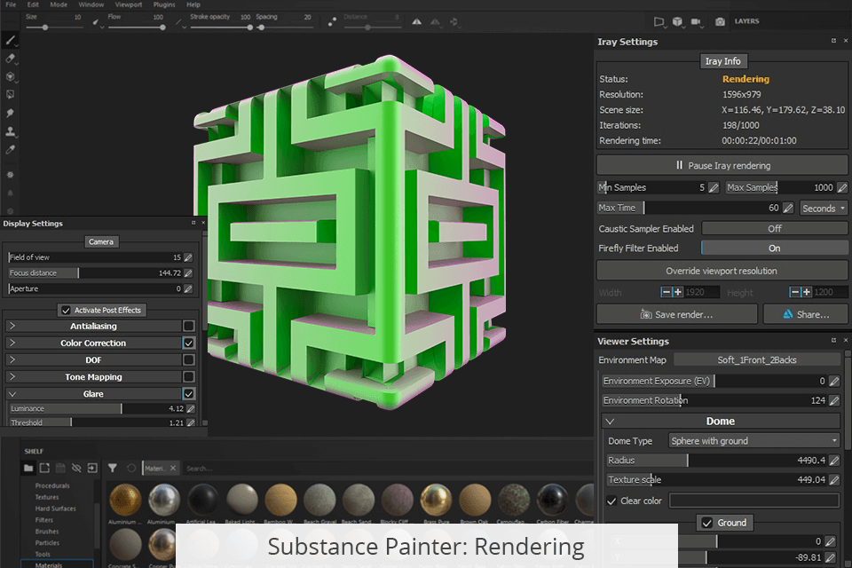Disable the Color Correction checkbox
The image size is (852, 568).
(x=188, y=343)
